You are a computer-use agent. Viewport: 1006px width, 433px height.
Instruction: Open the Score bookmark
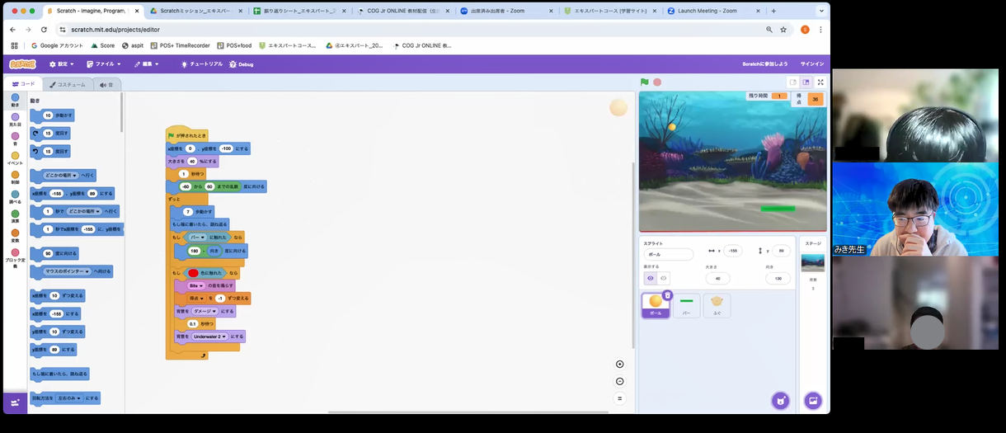pyautogui.click(x=102, y=45)
